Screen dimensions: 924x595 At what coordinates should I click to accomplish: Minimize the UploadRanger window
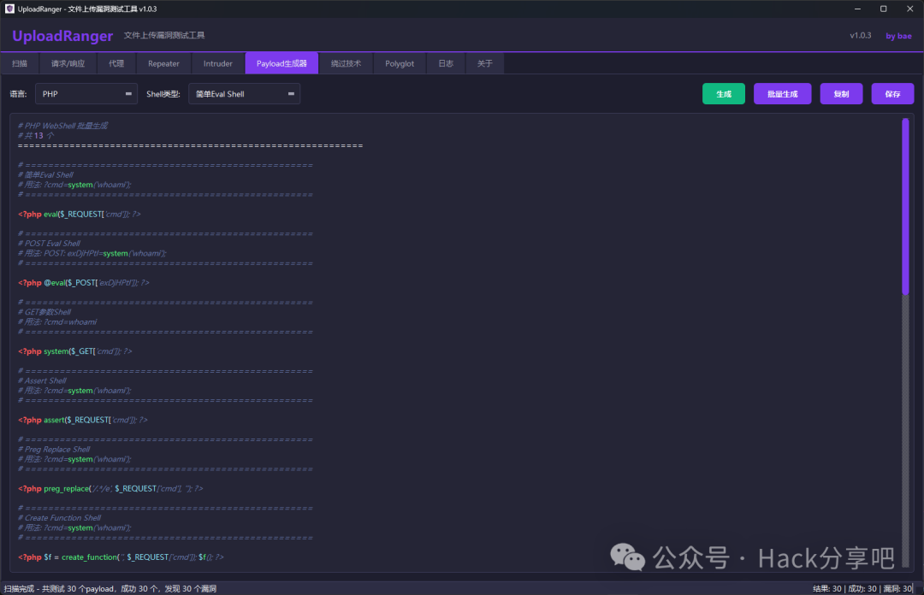[x=857, y=9]
